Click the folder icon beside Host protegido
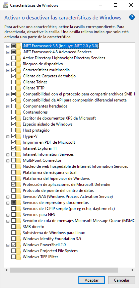Viewport: 139px width, 288px height. (x=18, y=130)
